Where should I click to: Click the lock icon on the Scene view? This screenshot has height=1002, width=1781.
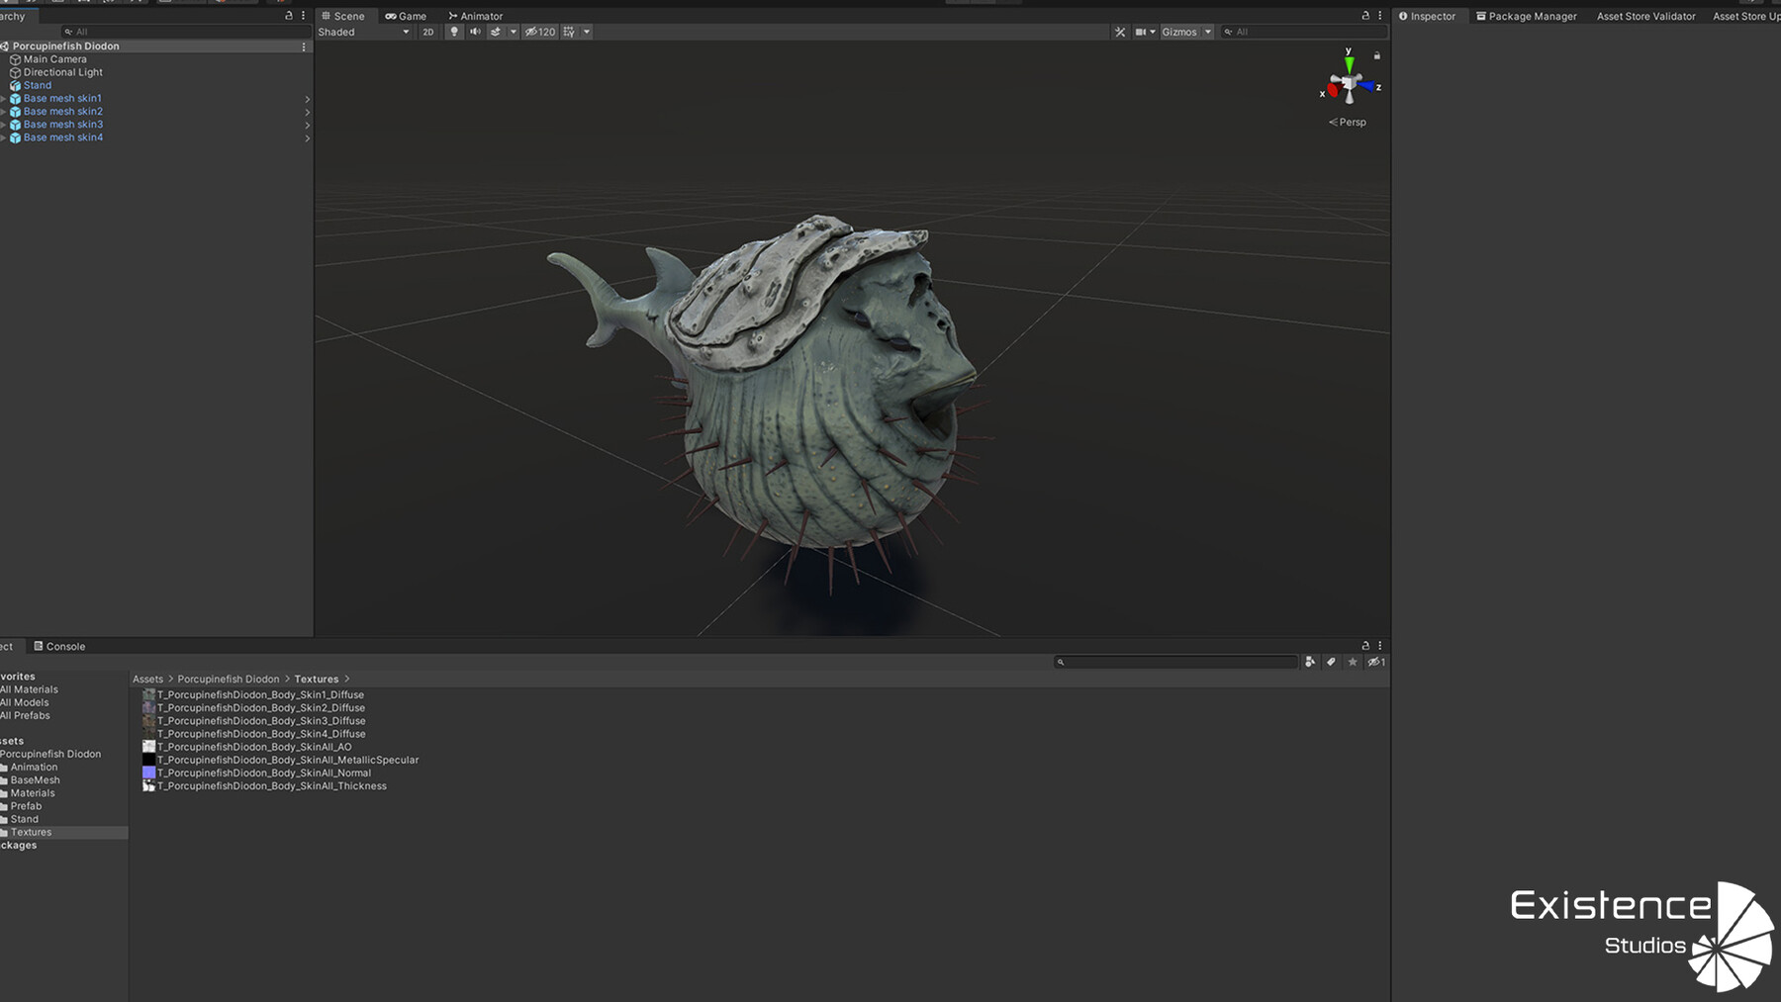[1364, 15]
